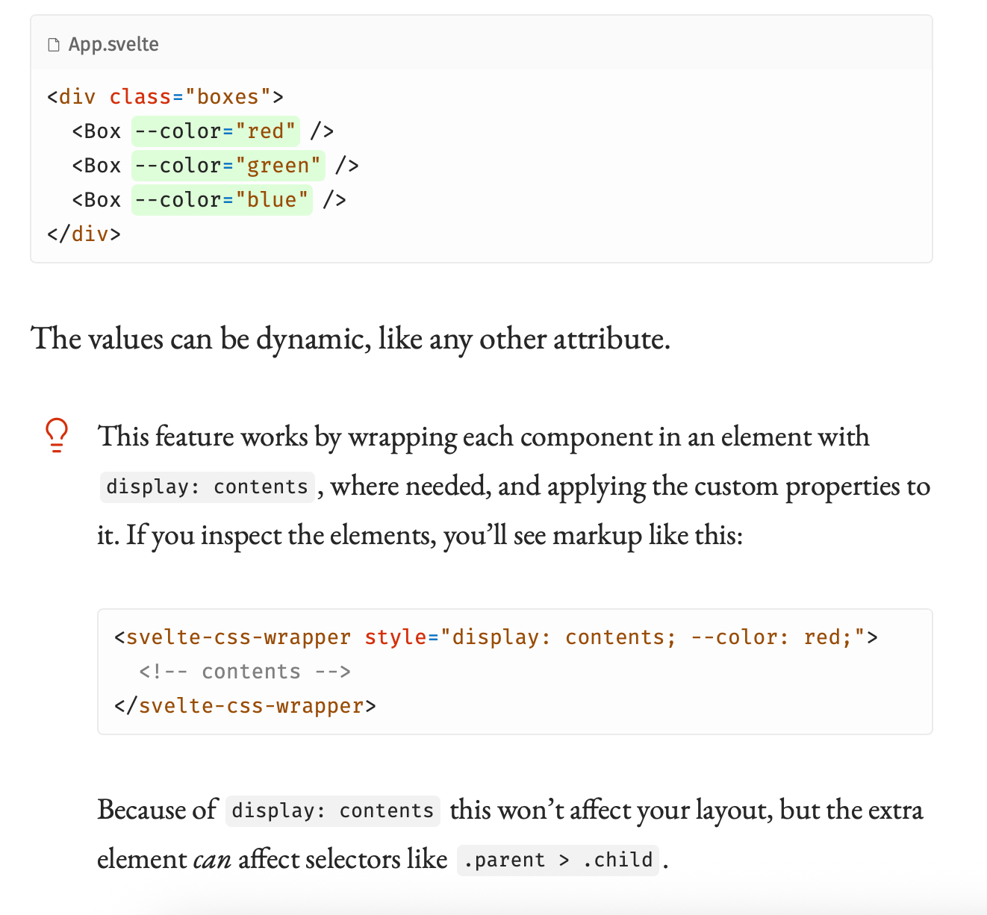Click the closing </div> tag
987x915 pixels.
(x=84, y=234)
